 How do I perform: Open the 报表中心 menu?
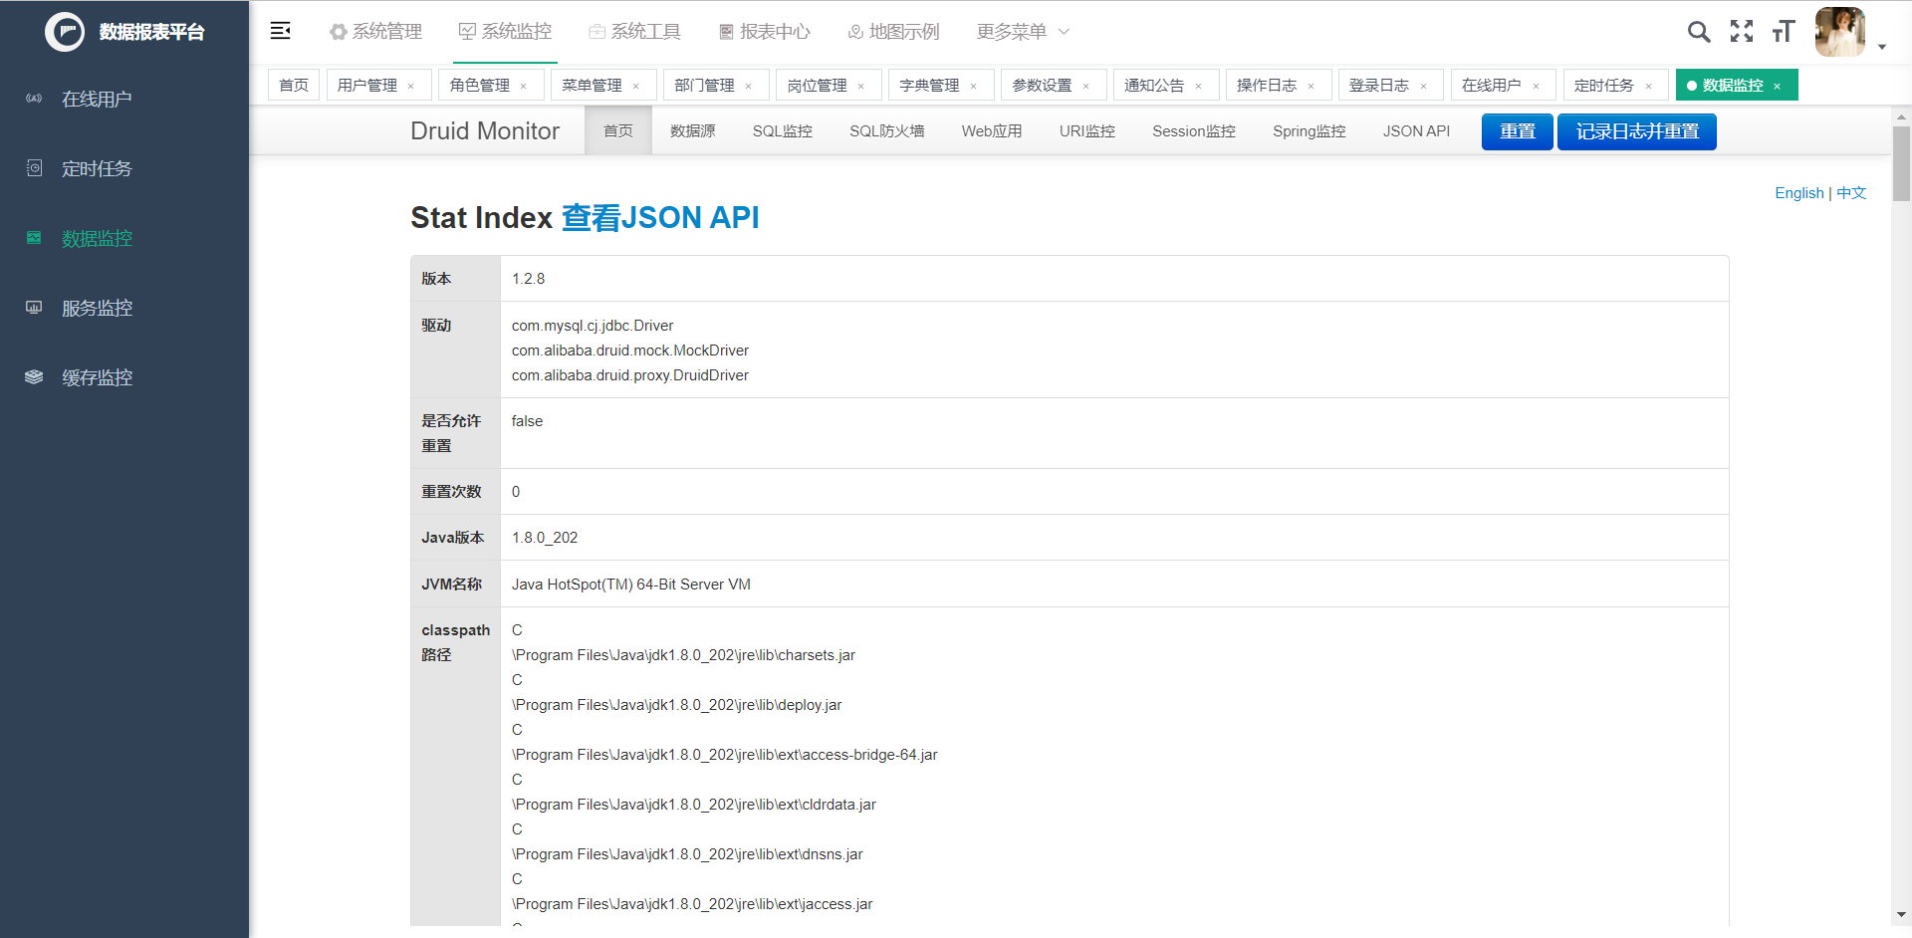point(764,31)
